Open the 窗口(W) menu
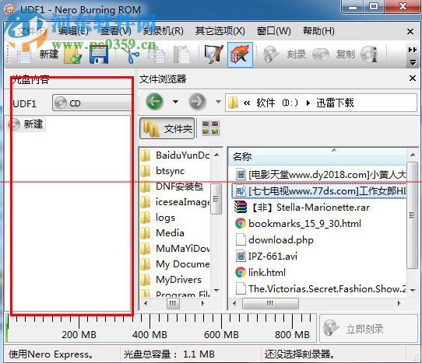Viewport: 422px width, 363px height. [274, 31]
